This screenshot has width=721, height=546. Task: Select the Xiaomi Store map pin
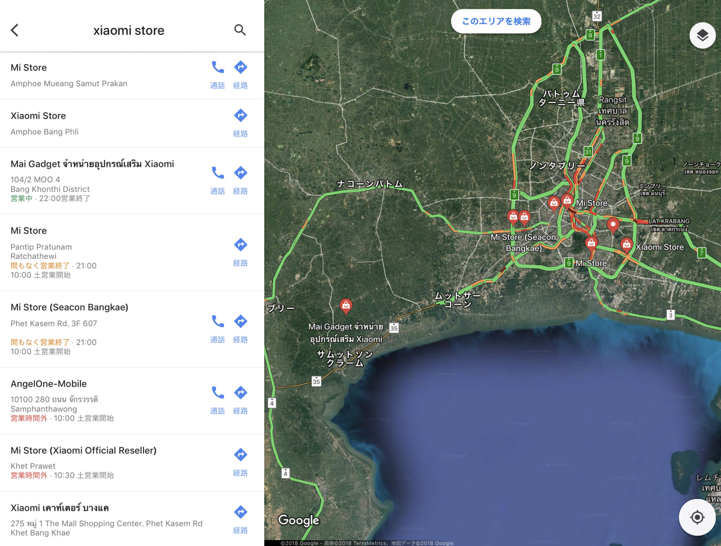[x=626, y=244]
